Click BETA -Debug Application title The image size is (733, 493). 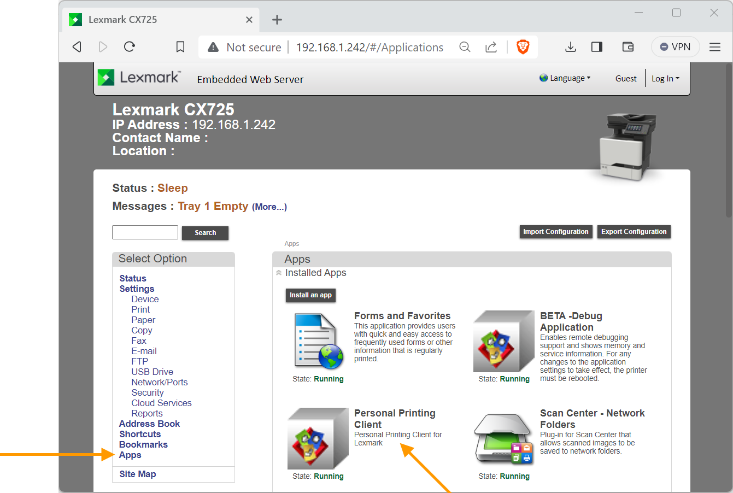571,322
